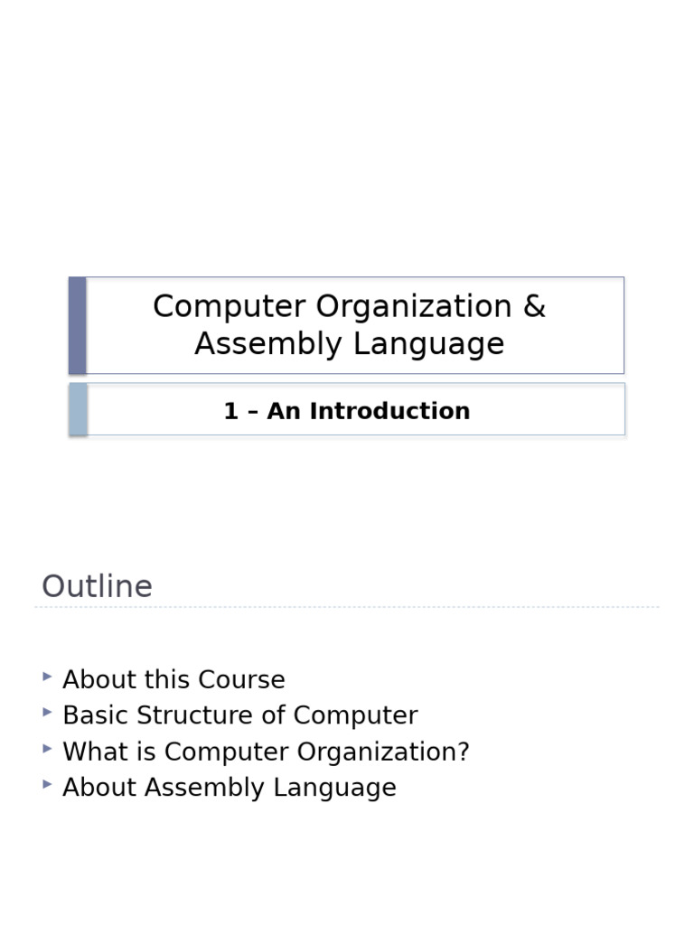Image resolution: width=694 pixels, height=925 pixels.
Task: Click the dotted divider line under Outline
Action: (347, 607)
